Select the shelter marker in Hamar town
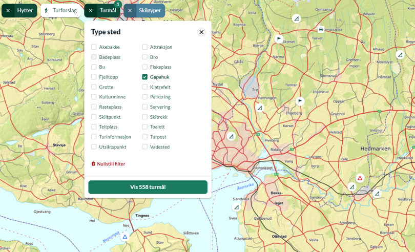The image size is (415, 252). tap(231, 136)
